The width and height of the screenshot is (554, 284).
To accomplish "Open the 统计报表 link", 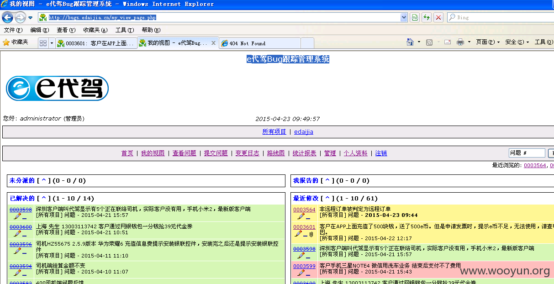I will [304, 153].
